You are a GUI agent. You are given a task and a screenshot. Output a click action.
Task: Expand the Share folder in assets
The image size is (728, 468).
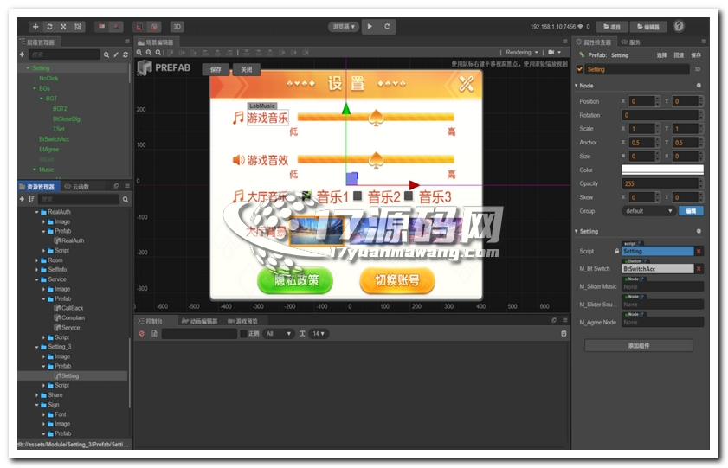pos(36,395)
